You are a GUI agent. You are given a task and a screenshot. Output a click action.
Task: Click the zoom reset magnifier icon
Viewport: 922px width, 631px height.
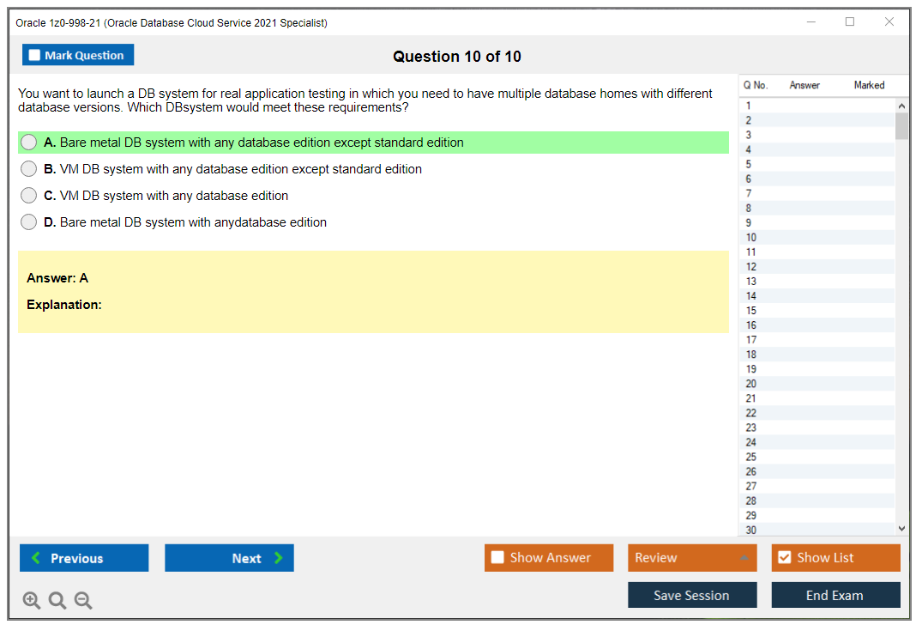click(57, 601)
